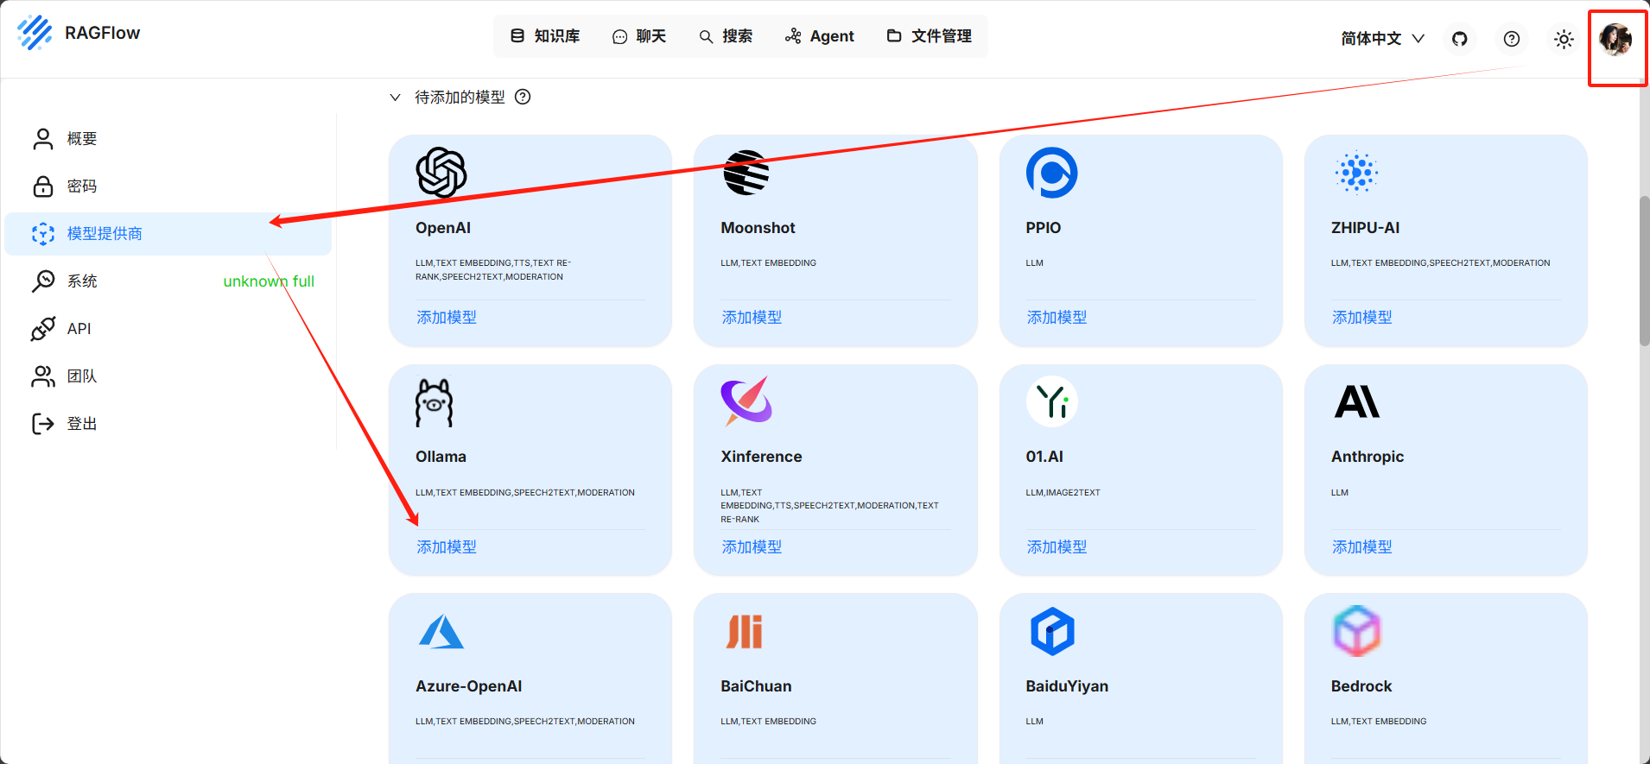The height and width of the screenshot is (764, 1650).
Task: Click 'LLM,IMAGE2TEXT' tags on 01.AI card
Action: [1063, 493]
